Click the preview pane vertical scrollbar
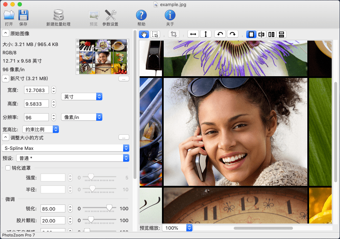 coord(336,132)
